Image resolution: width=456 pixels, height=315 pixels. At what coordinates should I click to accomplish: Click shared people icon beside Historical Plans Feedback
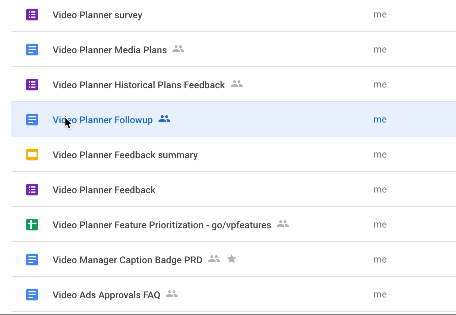click(x=237, y=84)
